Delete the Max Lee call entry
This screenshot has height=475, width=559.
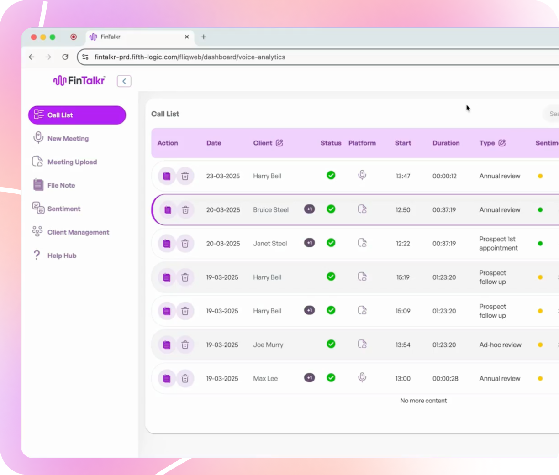(185, 378)
